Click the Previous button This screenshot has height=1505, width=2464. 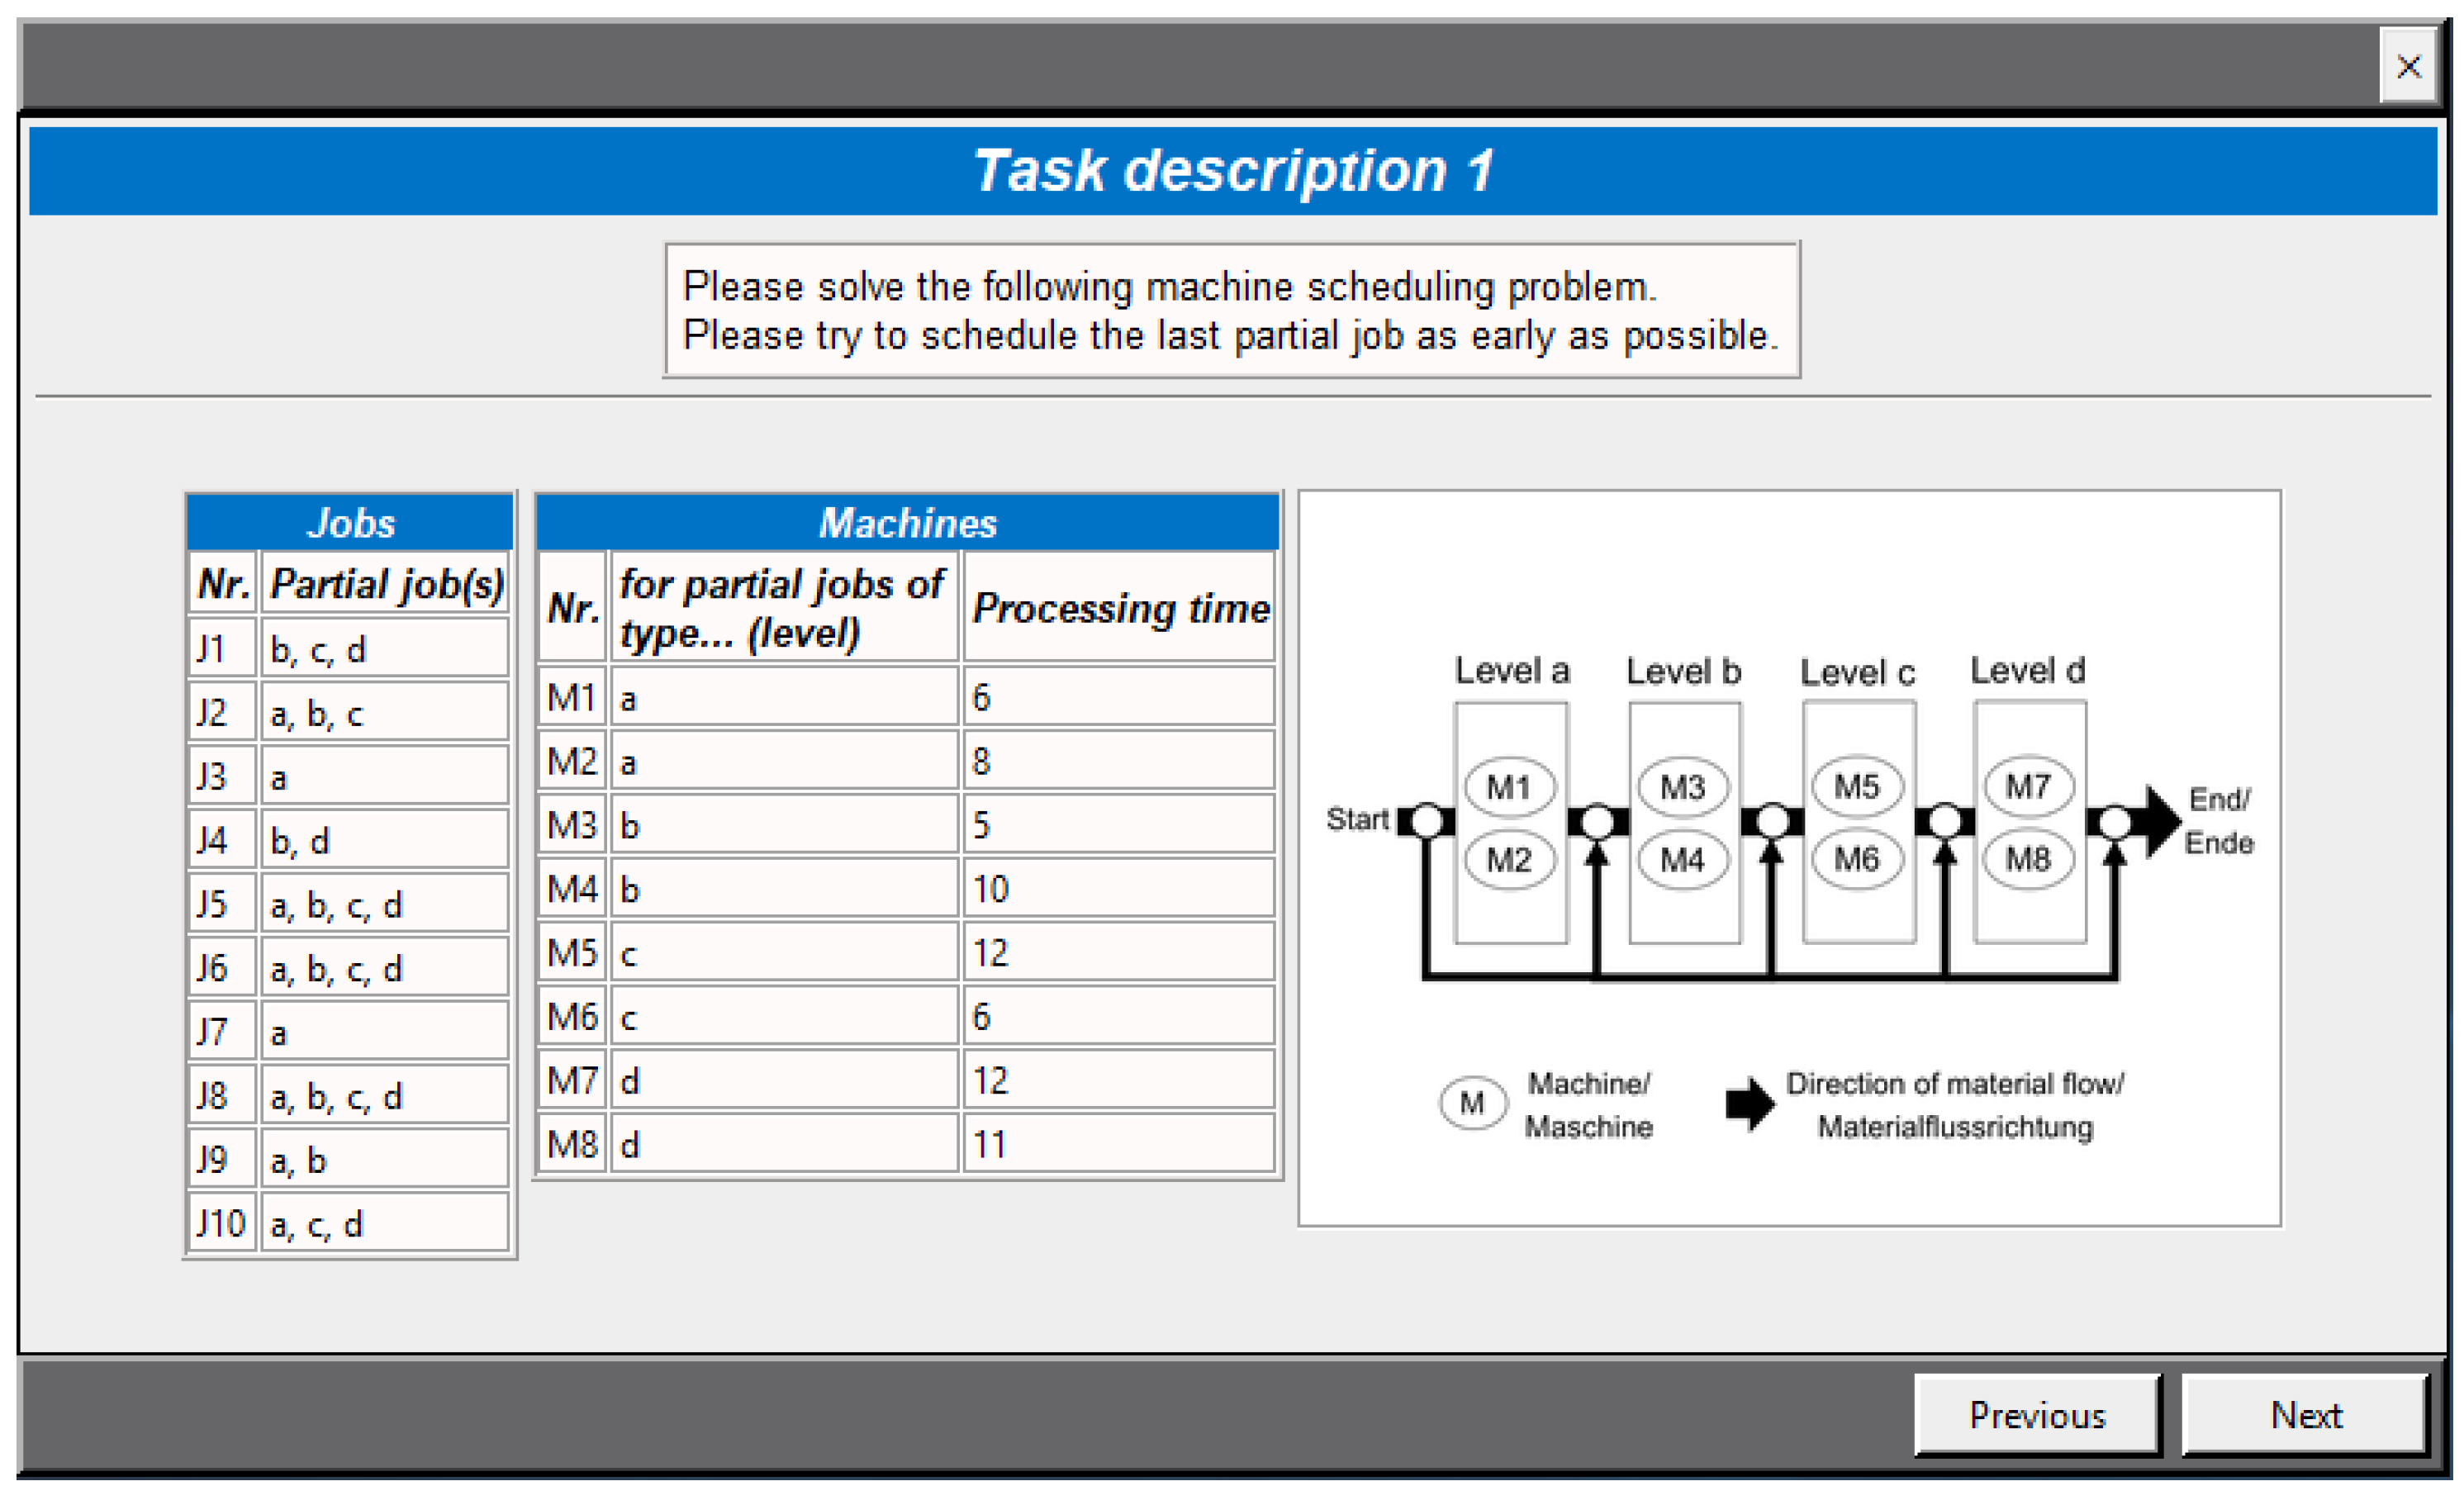[x=2037, y=1414]
